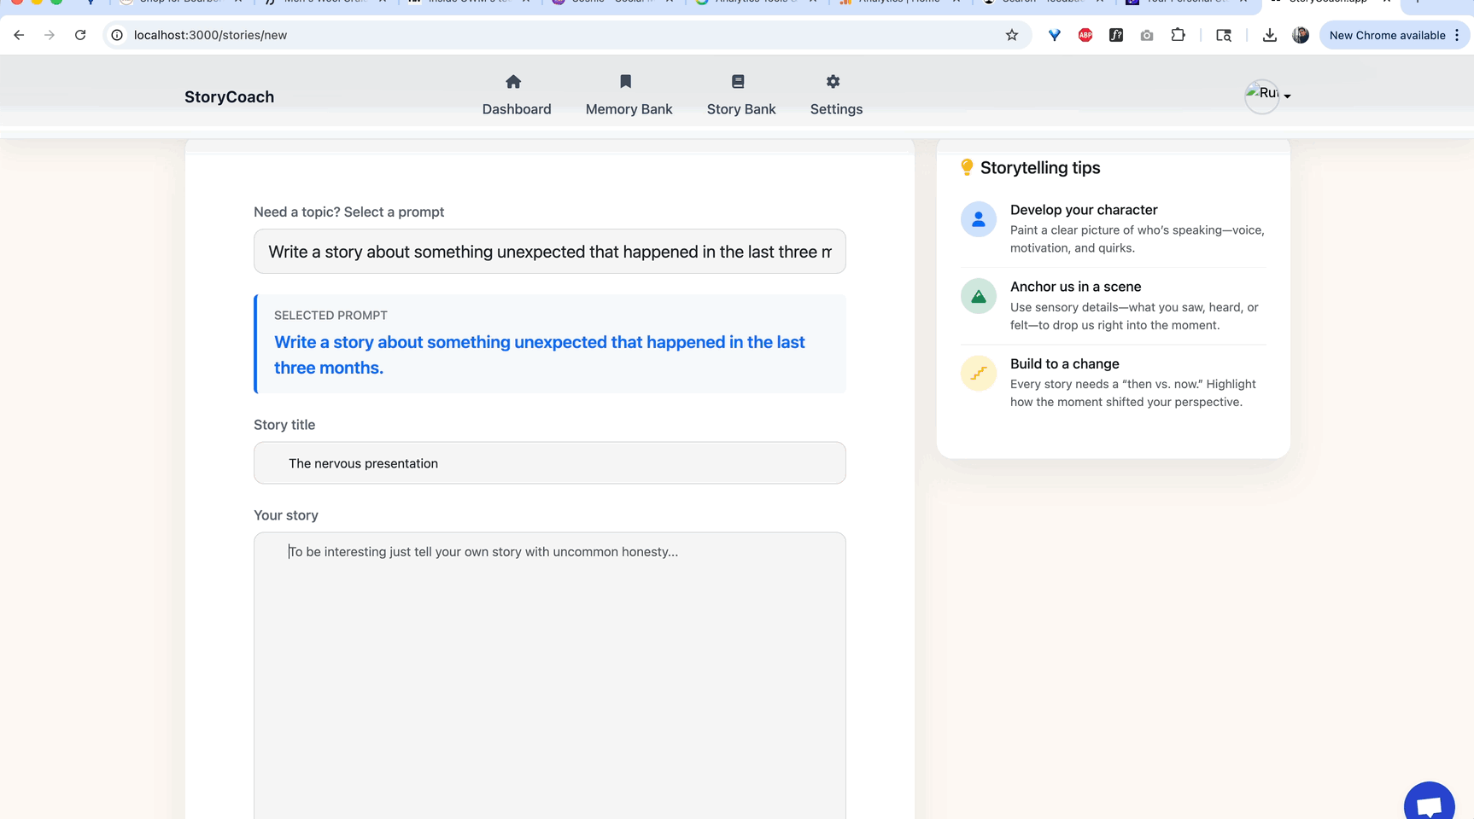Open the prompt selection dropdown
Screen dimensions: 1474x819
[x=549, y=252]
